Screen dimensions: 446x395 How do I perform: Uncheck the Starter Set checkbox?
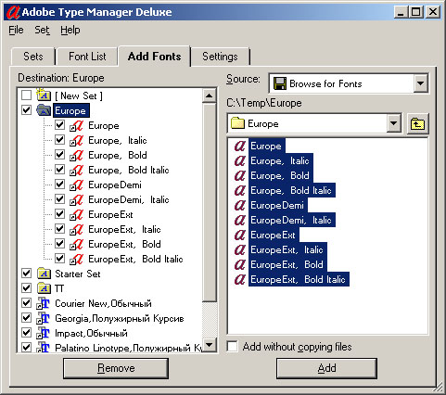tap(27, 274)
